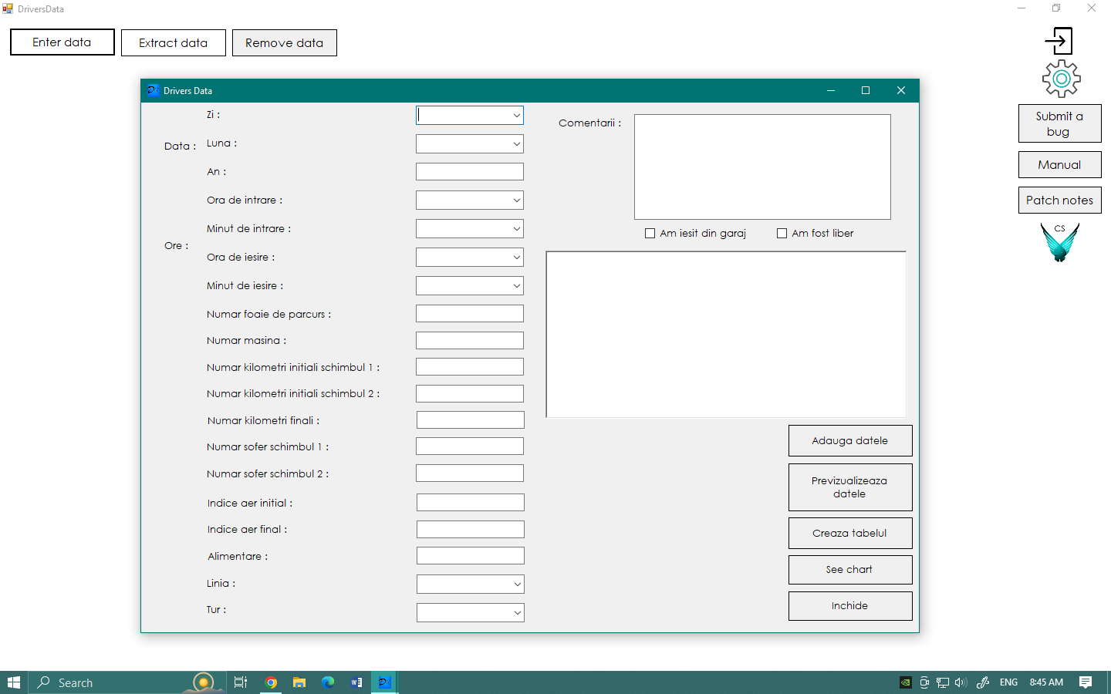Launch Microsoft Edge from the taskbar
The height and width of the screenshot is (694, 1111).
pyautogui.click(x=328, y=682)
